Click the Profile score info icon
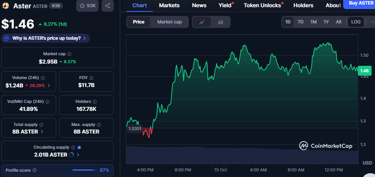 click(x=35, y=170)
